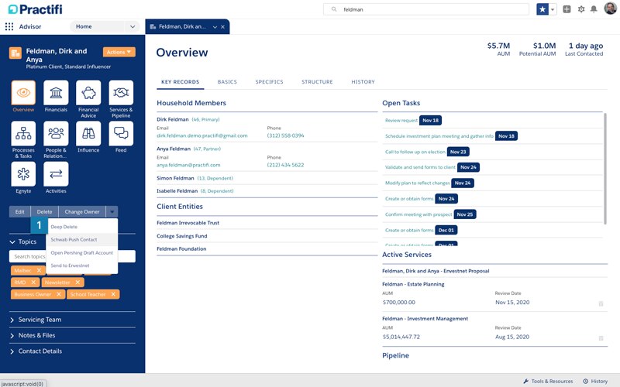Viewport: 620px width, 387px height.
Task: Open the Feed chat icon
Action: 120,134
